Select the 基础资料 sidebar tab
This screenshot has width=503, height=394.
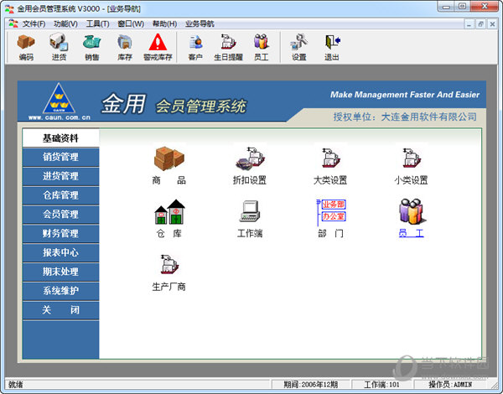tap(61, 138)
